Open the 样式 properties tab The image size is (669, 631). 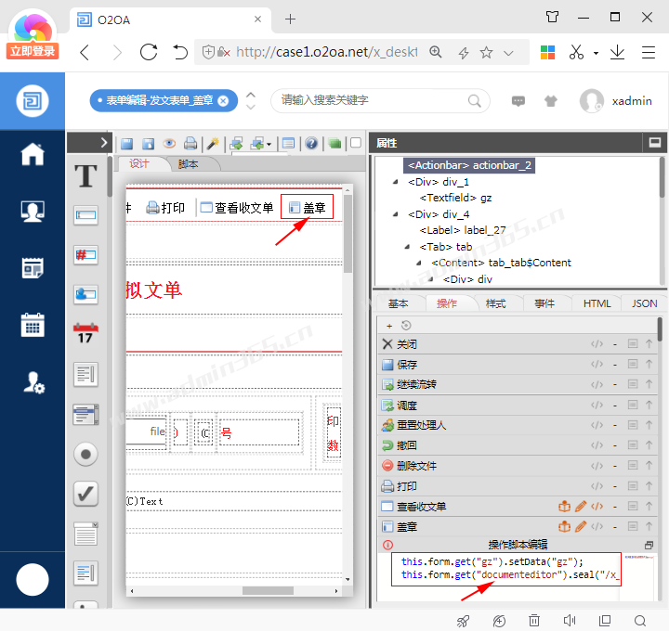pyautogui.click(x=496, y=303)
